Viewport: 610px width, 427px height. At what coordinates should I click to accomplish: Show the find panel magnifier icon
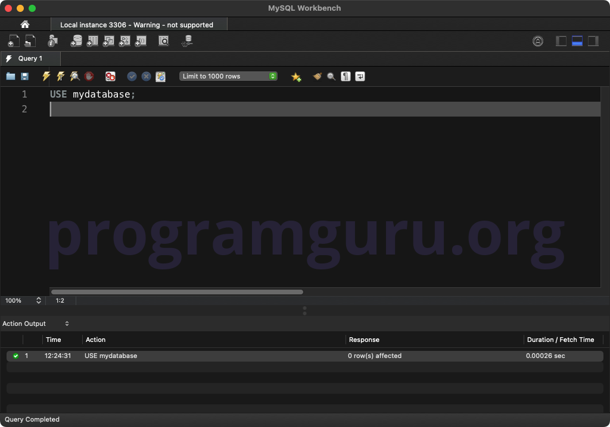331,76
